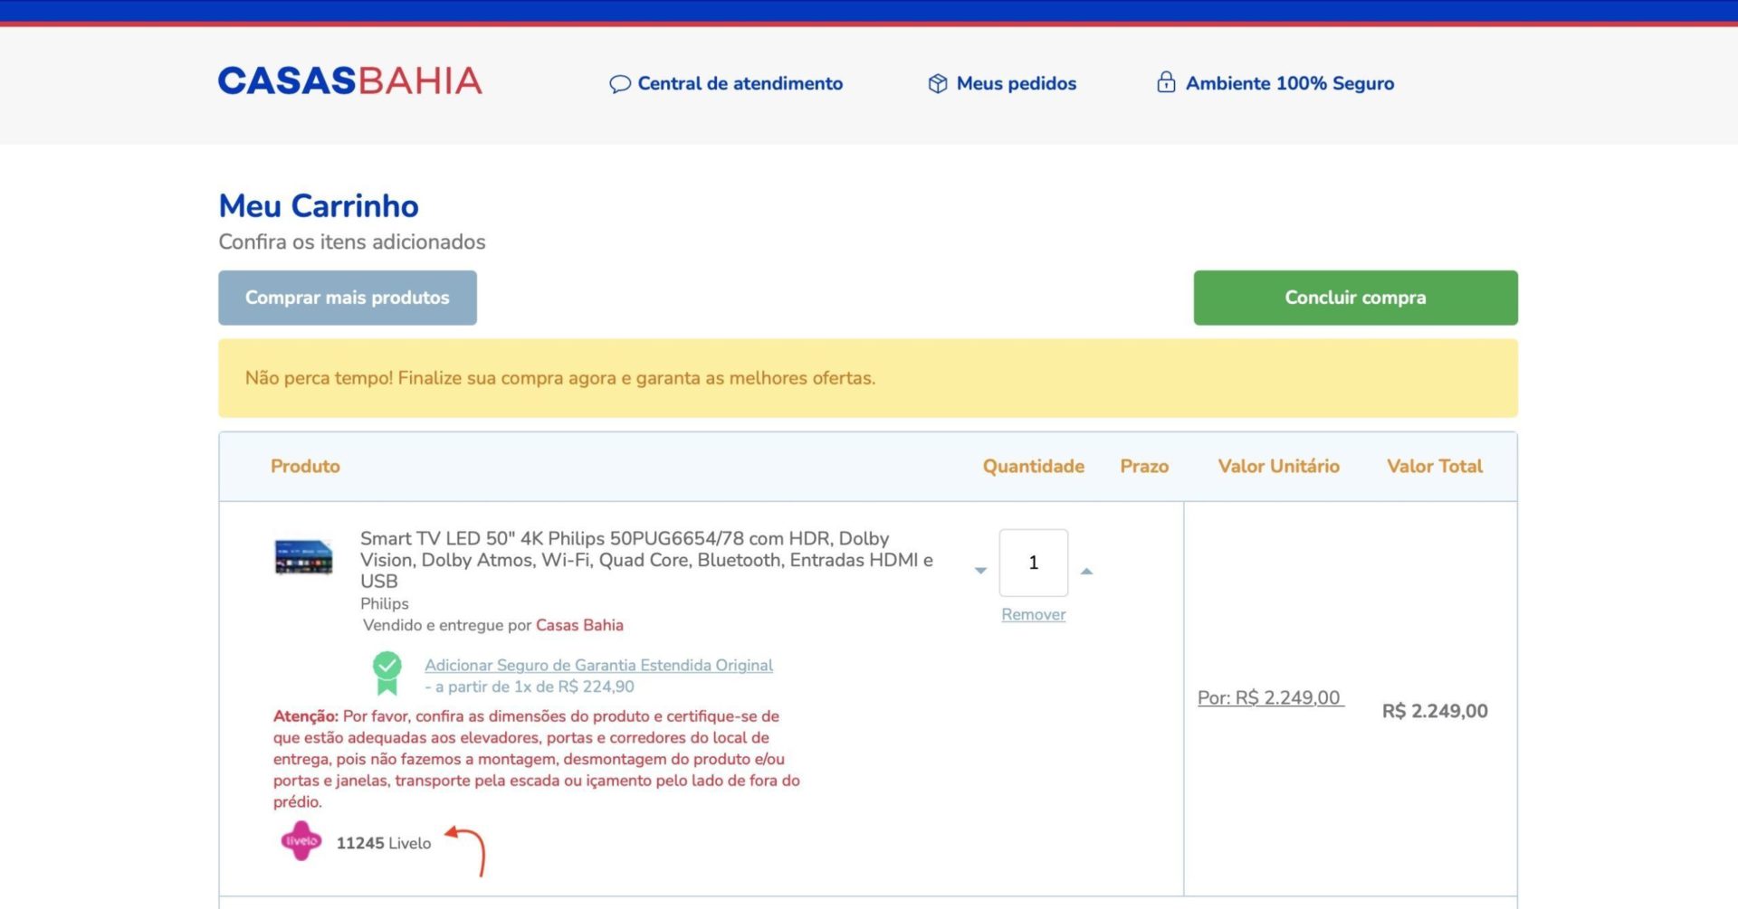
Task: Open the Smart TV Philips product thumbnail
Action: click(x=303, y=556)
